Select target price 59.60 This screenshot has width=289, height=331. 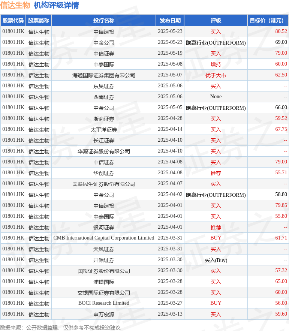pos(281,314)
